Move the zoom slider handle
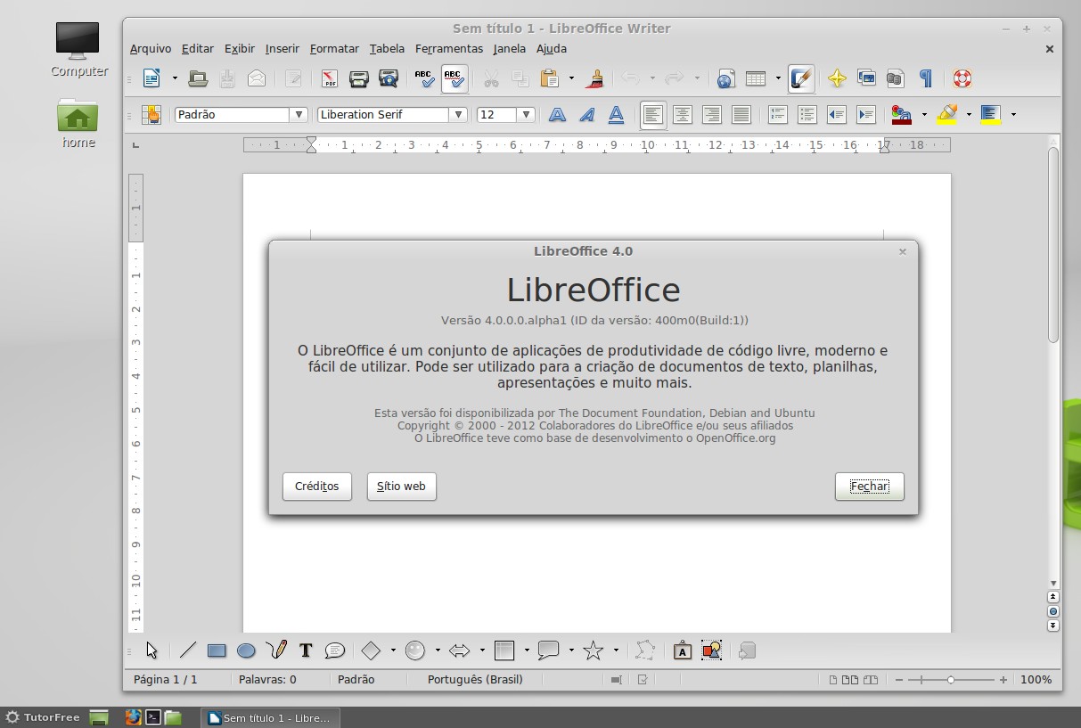Image resolution: width=1081 pixels, height=728 pixels. click(x=951, y=680)
